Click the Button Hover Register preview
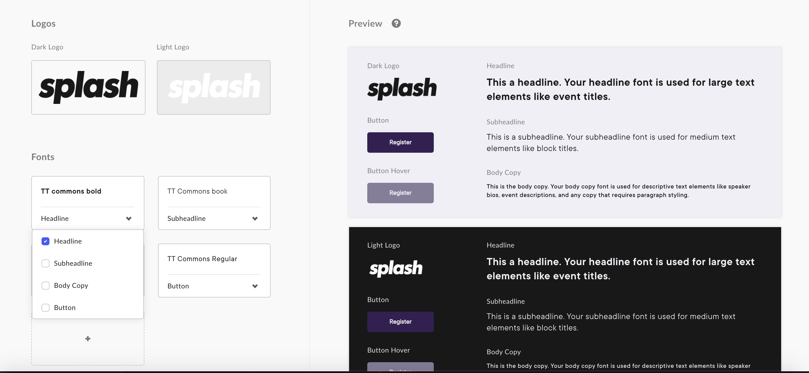The width and height of the screenshot is (809, 373). pos(401,193)
